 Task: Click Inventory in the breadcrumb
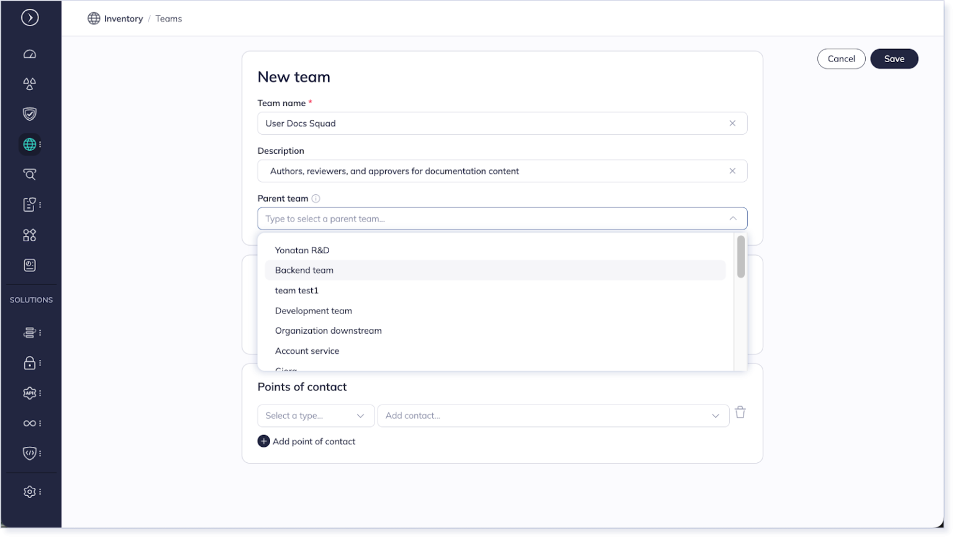pos(123,19)
